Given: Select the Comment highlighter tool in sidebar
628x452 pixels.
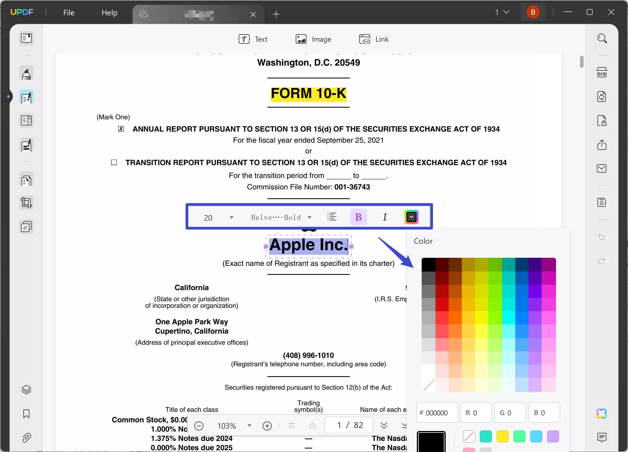Looking at the screenshot, I should point(26,73).
